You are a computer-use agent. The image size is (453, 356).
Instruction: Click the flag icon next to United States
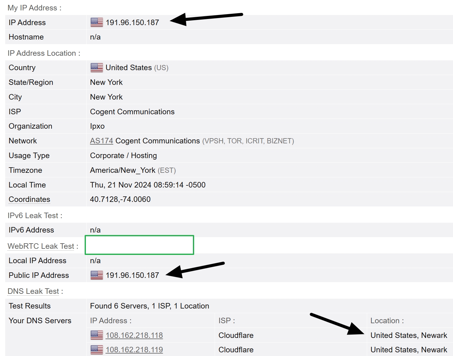(96, 67)
